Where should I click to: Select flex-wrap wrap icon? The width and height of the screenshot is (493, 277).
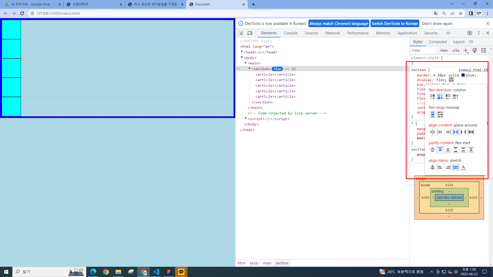pos(440,114)
